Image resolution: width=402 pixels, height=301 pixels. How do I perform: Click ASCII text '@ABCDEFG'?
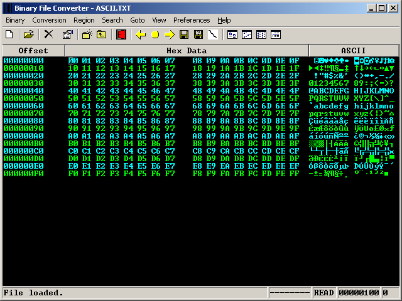(329, 91)
